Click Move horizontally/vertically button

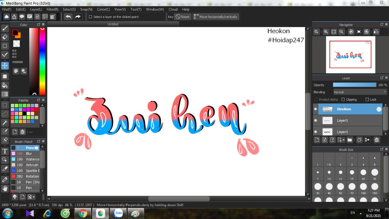(216, 17)
